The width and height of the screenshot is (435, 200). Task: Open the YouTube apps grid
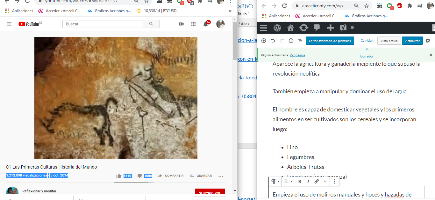pyautogui.click(x=193, y=24)
